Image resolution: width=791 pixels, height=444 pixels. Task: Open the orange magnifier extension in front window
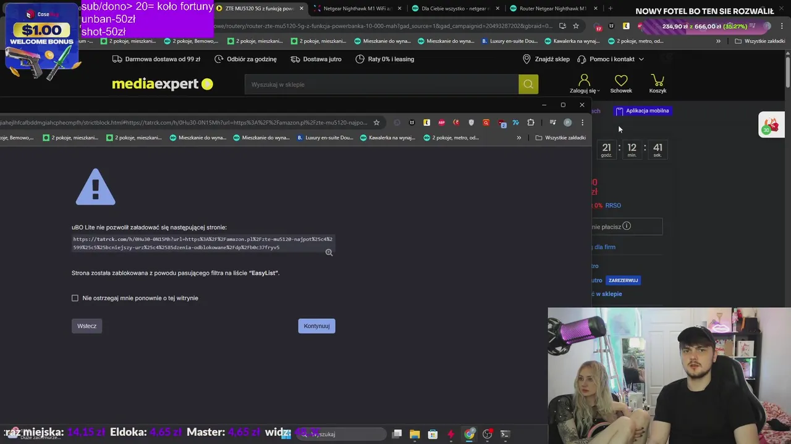point(486,122)
